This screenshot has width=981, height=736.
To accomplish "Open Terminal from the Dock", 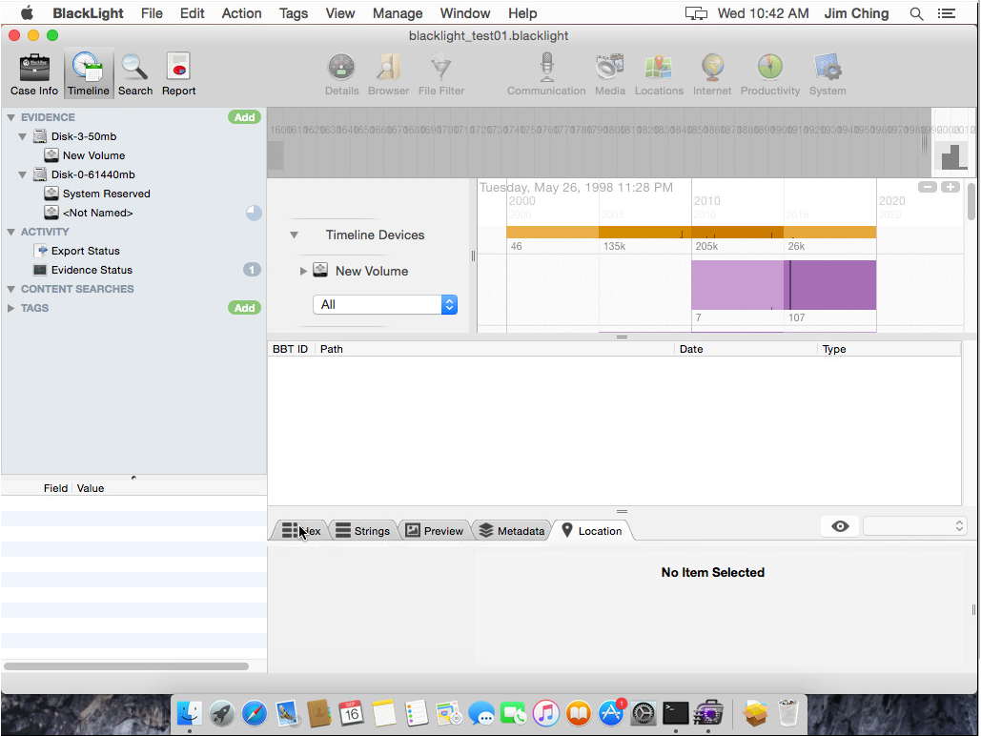I will point(675,713).
